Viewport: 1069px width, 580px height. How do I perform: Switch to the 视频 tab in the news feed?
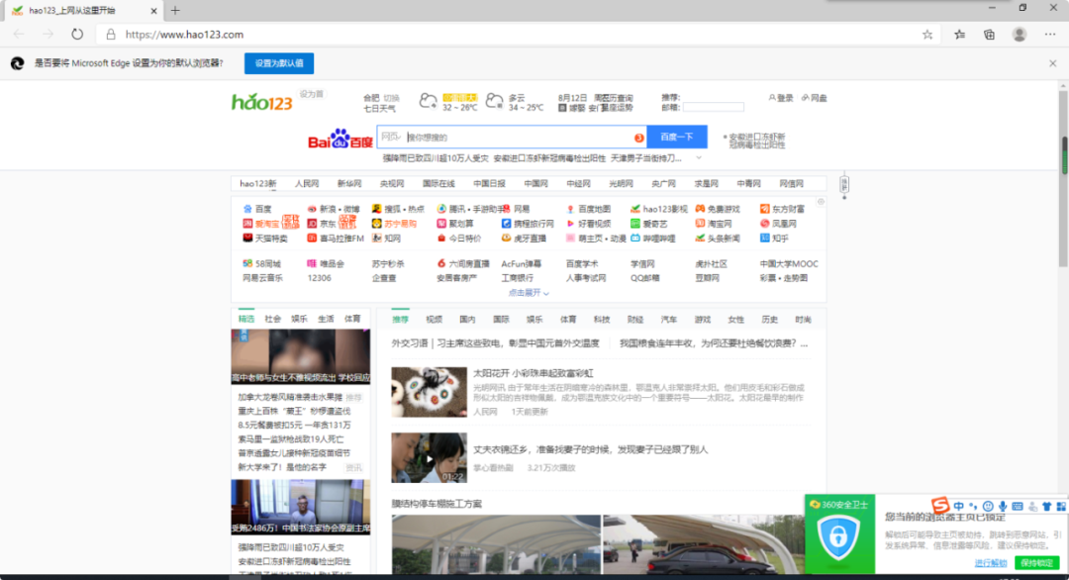click(x=434, y=320)
